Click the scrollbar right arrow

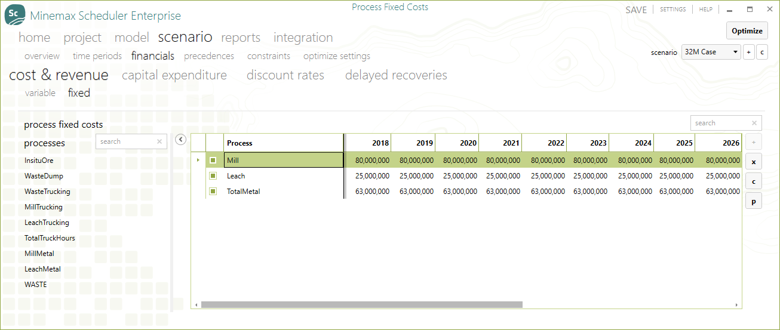[x=738, y=305]
